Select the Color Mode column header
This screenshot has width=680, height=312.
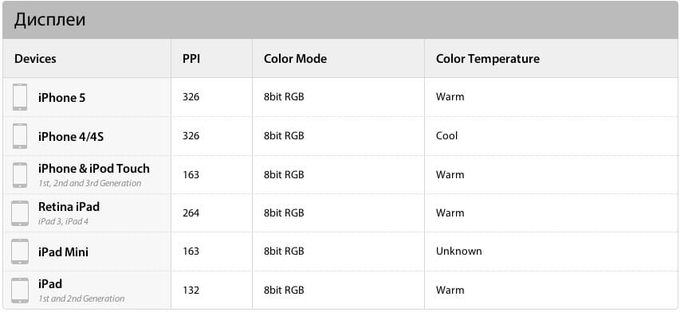pos(295,58)
